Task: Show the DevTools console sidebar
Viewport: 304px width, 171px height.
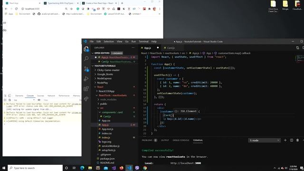Action: [5, 100]
